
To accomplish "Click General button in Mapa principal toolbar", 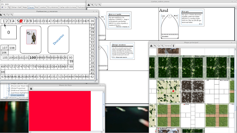I will tap(168, 46).
